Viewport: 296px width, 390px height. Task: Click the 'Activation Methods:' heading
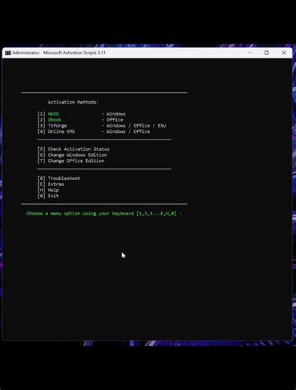(x=73, y=102)
